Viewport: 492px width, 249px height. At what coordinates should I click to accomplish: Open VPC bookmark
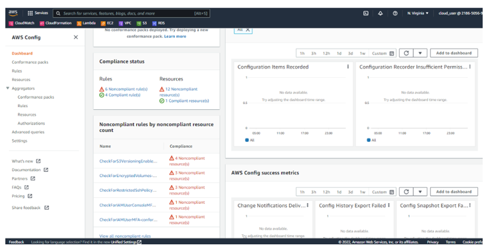[x=125, y=23]
